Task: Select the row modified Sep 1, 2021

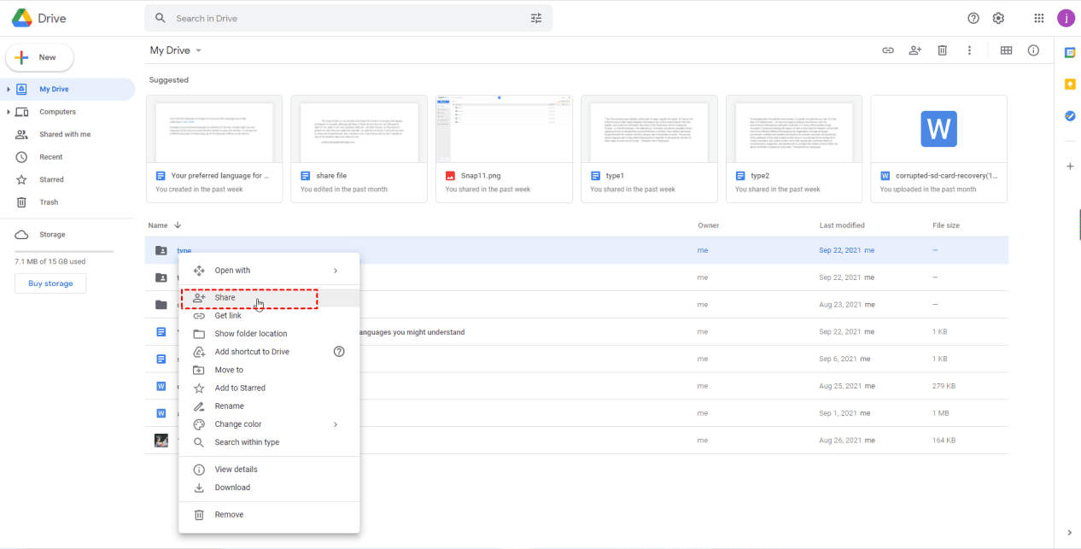Action: tap(577, 413)
